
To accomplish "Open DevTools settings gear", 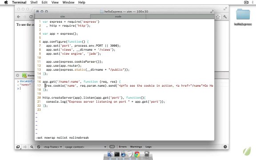I will [x=225, y=147].
